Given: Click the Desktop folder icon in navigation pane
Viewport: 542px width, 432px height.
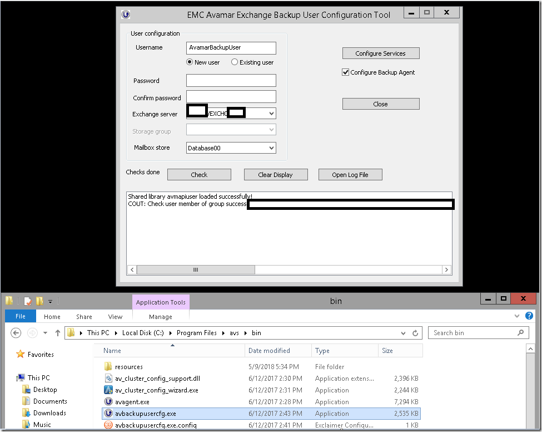Looking at the screenshot, I should (26, 390).
